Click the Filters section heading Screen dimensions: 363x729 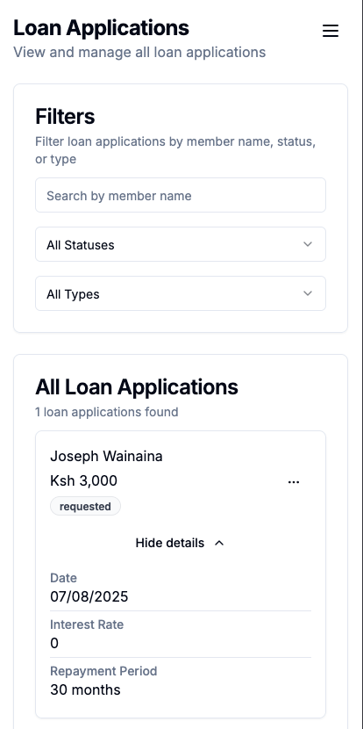tap(65, 116)
